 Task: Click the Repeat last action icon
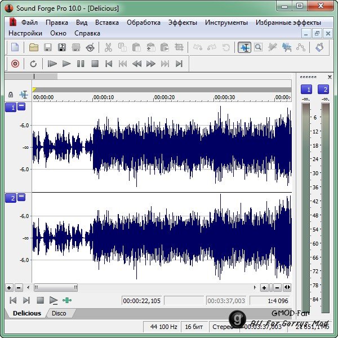[226, 47]
